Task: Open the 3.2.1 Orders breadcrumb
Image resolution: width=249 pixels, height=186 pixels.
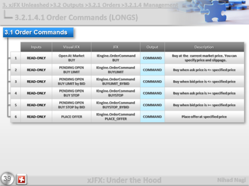Action: tap(104, 5)
